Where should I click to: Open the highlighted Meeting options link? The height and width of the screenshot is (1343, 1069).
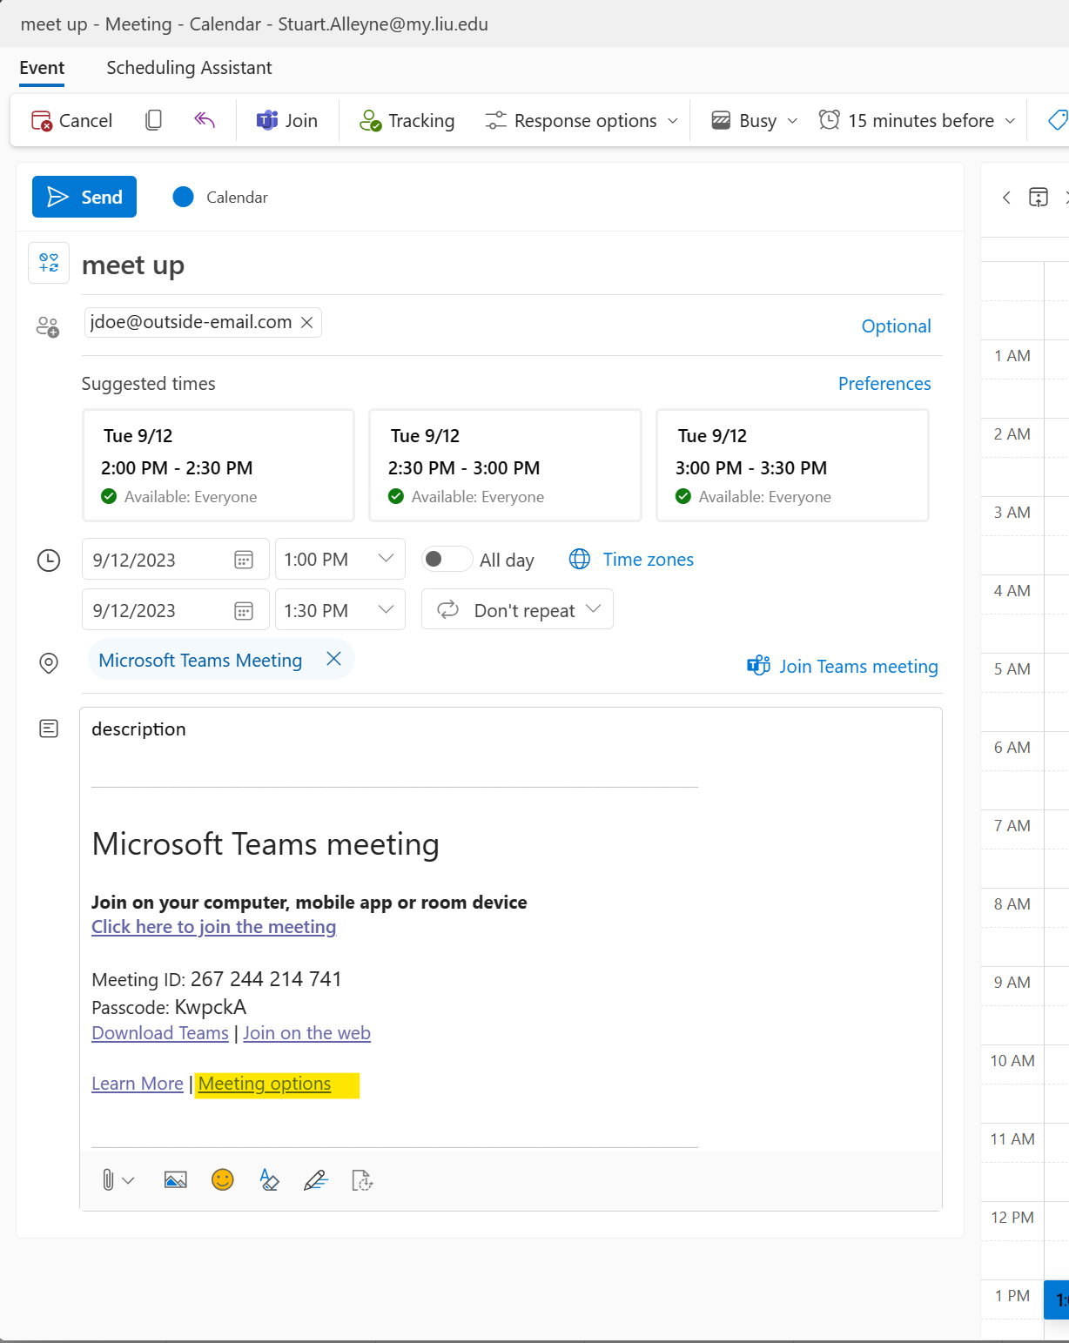point(265,1084)
